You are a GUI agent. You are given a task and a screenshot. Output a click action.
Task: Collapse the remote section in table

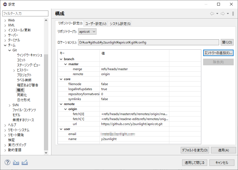point(61,104)
